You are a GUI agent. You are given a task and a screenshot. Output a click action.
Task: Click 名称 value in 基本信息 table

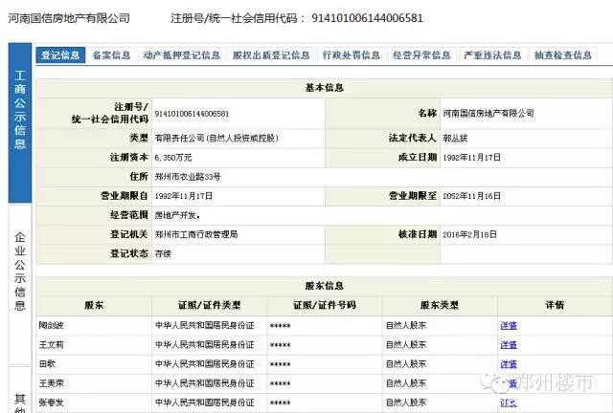[x=488, y=114]
